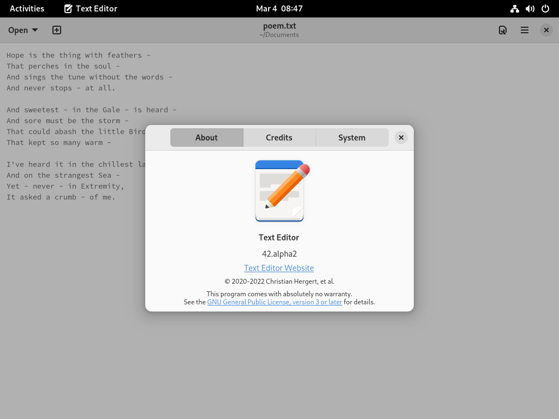
Task: Switch to the Credits tab
Action: pyautogui.click(x=279, y=137)
